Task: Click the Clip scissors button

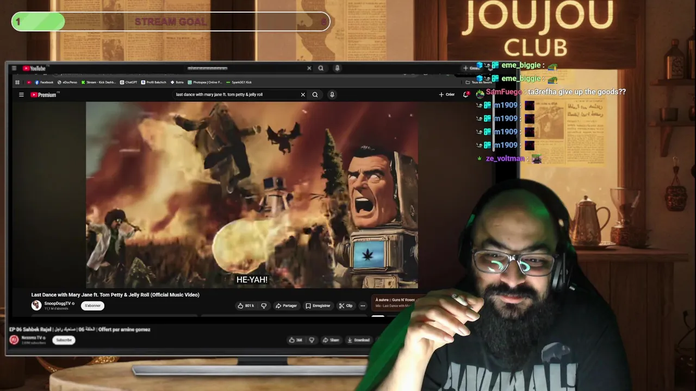Action: 345,306
